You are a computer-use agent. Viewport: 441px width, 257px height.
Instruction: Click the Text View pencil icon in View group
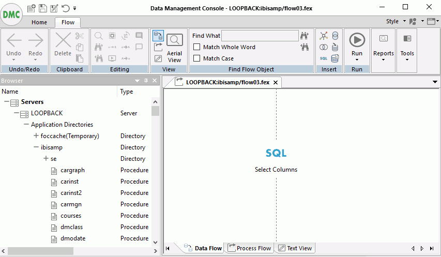pyautogui.click(x=158, y=58)
